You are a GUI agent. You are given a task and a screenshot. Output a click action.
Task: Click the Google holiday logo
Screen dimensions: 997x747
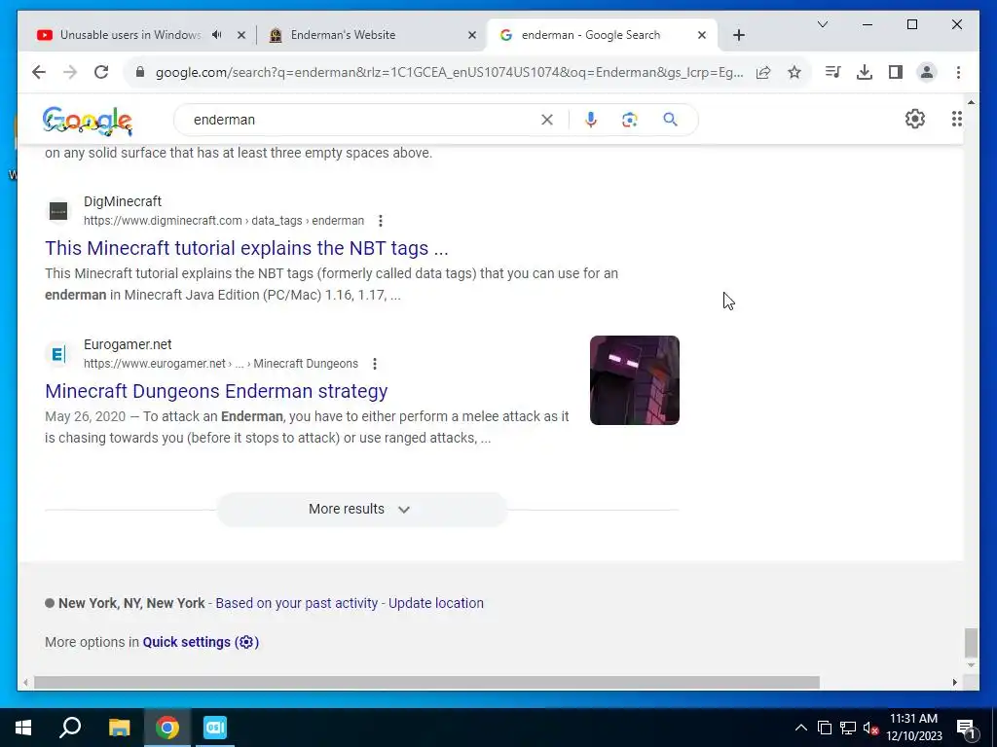click(88, 121)
